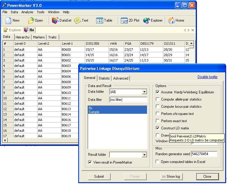Click the Random generator seed field

tap(204, 154)
